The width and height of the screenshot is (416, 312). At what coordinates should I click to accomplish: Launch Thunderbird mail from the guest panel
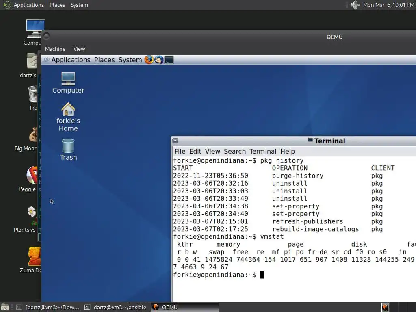pos(159,60)
